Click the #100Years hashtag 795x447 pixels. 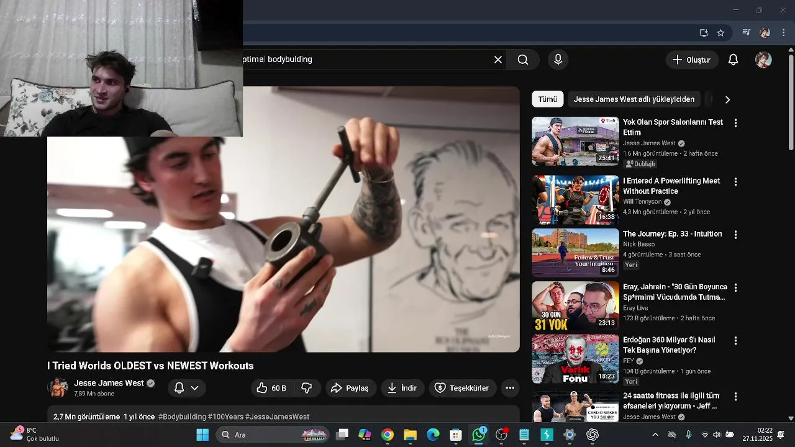(x=225, y=417)
